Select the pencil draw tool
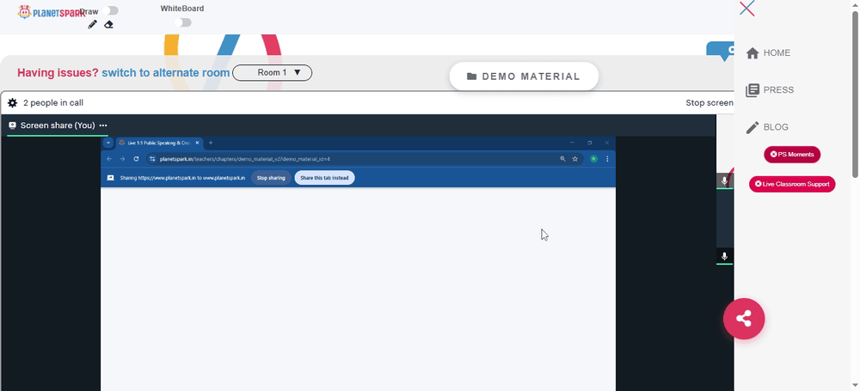 click(x=92, y=24)
